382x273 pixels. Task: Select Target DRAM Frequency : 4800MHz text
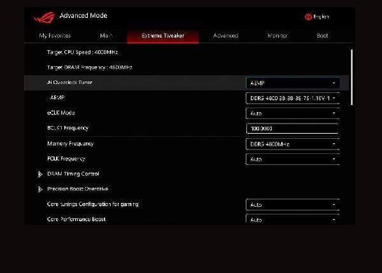pos(90,67)
